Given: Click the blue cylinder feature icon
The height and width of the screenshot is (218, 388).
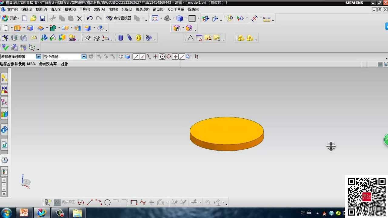Looking at the screenshot, I should [121, 38].
